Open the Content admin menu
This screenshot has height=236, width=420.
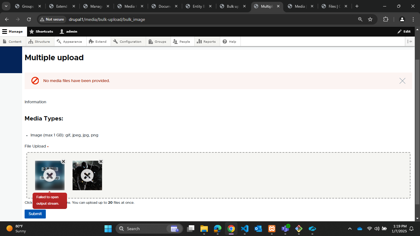point(12,41)
